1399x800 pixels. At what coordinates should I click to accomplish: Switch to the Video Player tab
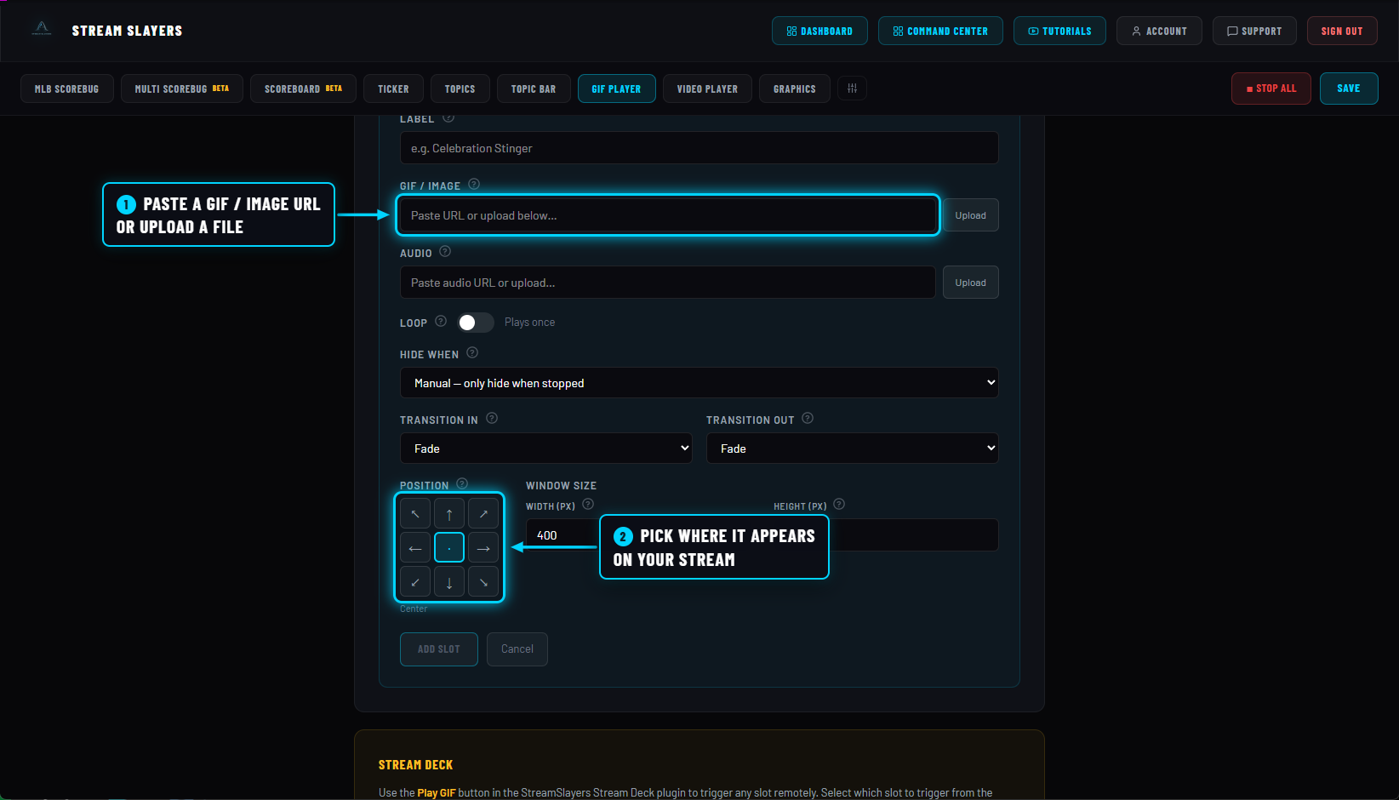(x=708, y=89)
